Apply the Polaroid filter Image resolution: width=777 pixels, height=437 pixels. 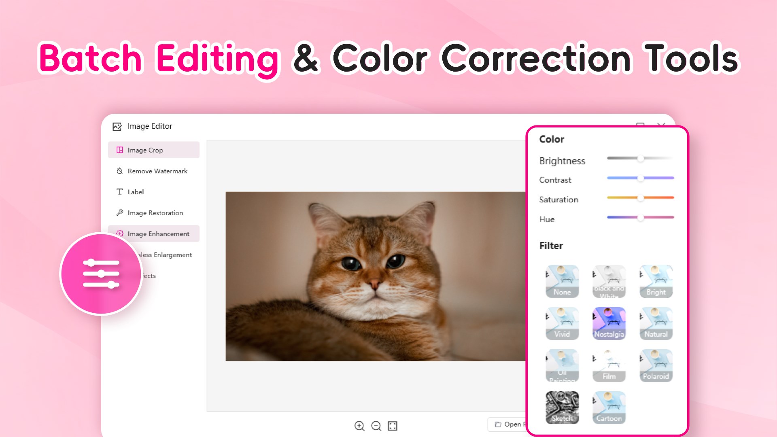click(x=656, y=365)
